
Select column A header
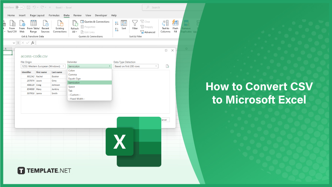[x=6, y=49]
